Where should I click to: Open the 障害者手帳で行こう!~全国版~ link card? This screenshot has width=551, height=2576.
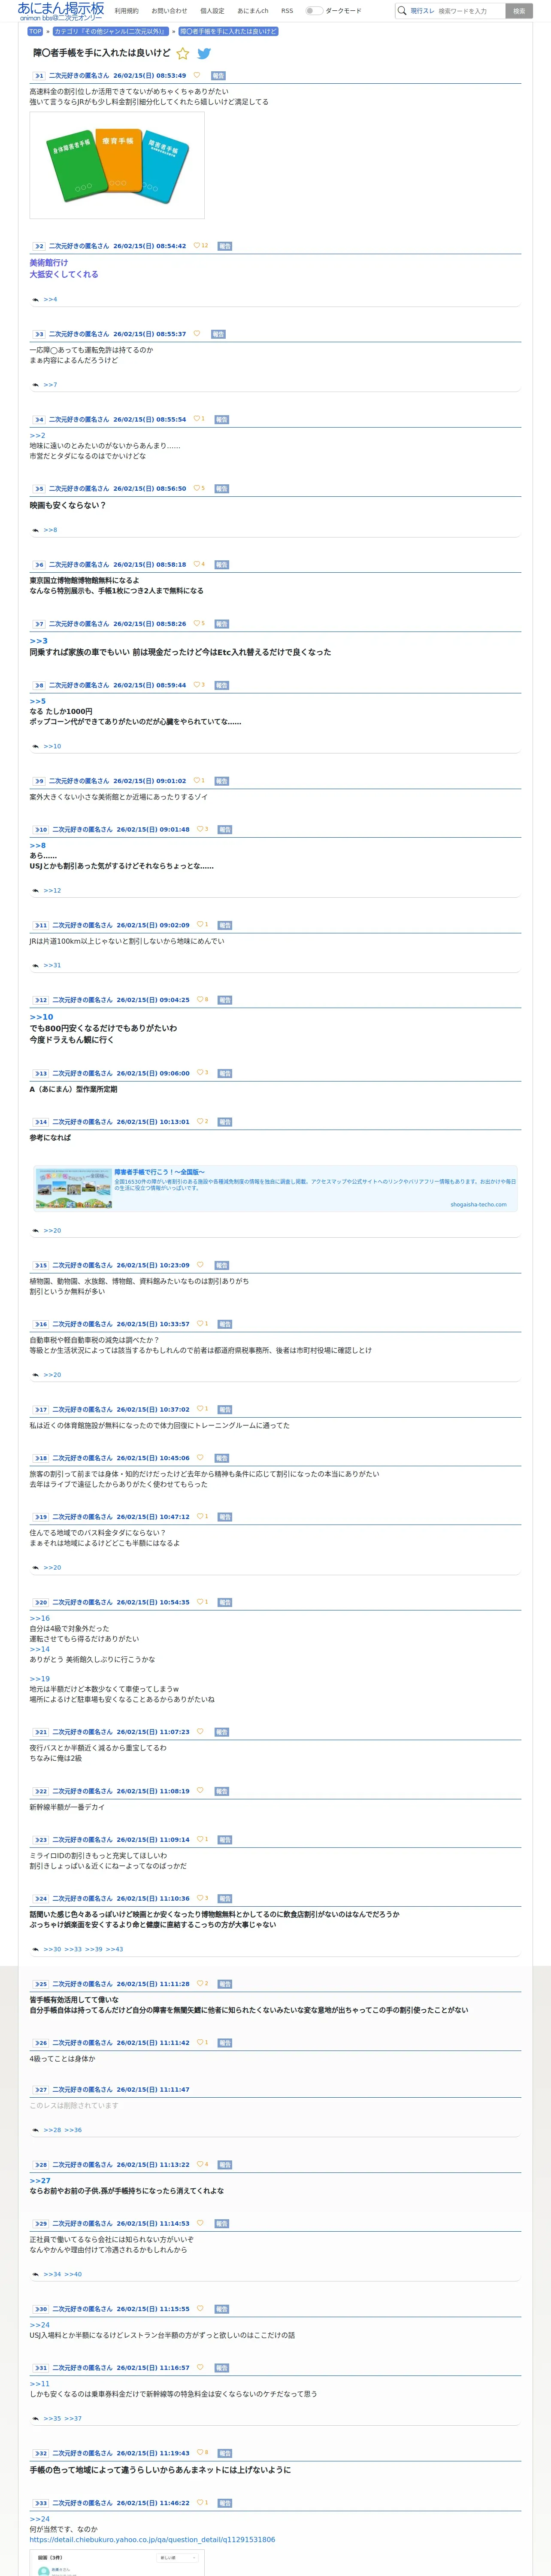coord(275,1188)
